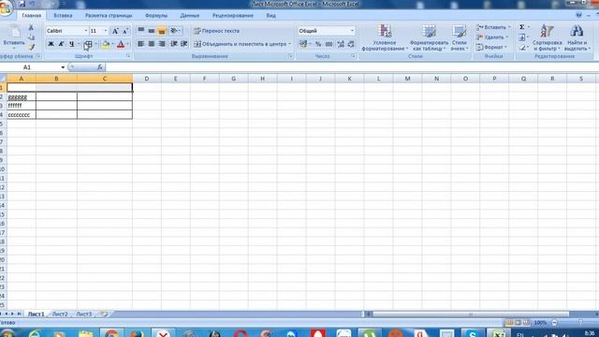Click the Clear eraser icon
This screenshot has height=337, width=599.
tap(522, 48)
